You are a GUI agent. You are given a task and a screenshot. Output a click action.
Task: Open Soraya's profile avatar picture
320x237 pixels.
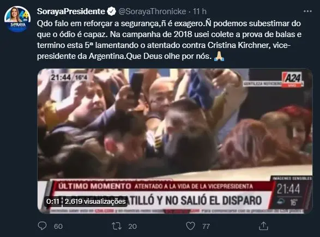tap(17, 19)
